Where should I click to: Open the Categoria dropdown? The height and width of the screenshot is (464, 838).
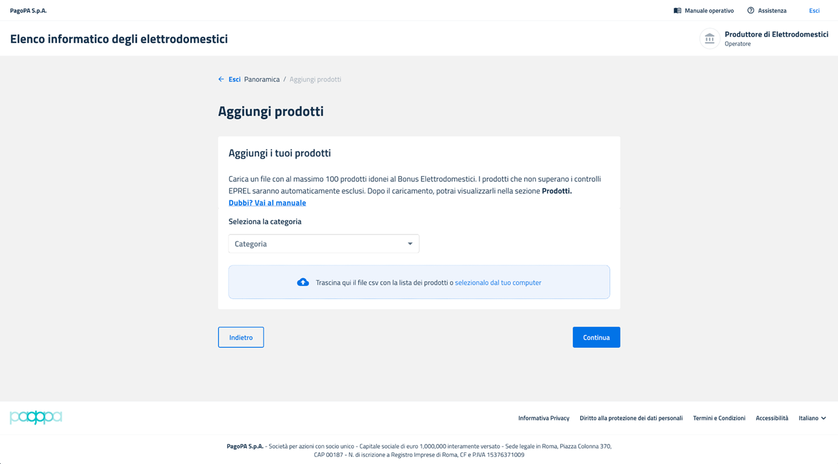pos(324,244)
